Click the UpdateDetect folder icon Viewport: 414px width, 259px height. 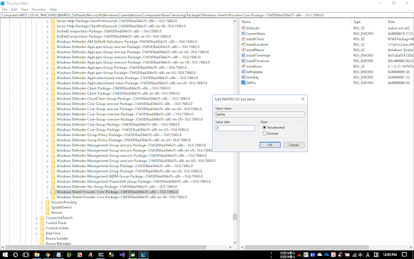click(x=47, y=207)
